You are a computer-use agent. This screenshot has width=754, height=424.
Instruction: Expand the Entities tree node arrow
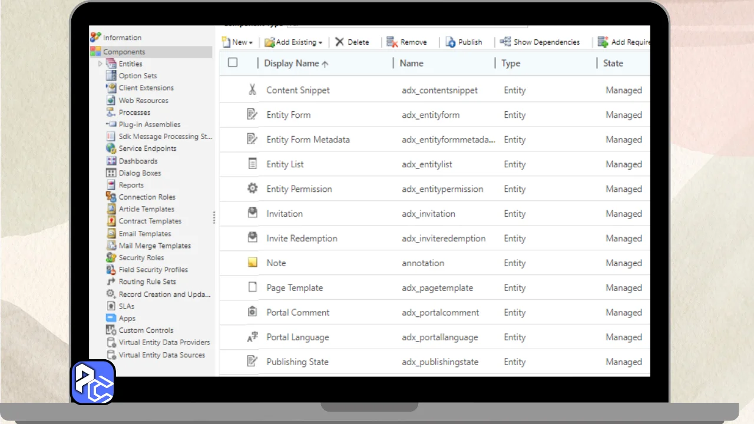click(x=100, y=64)
